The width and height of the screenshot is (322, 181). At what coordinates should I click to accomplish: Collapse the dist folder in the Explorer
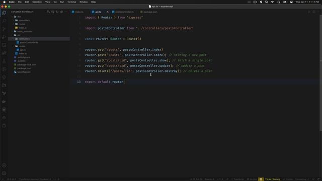39,17
